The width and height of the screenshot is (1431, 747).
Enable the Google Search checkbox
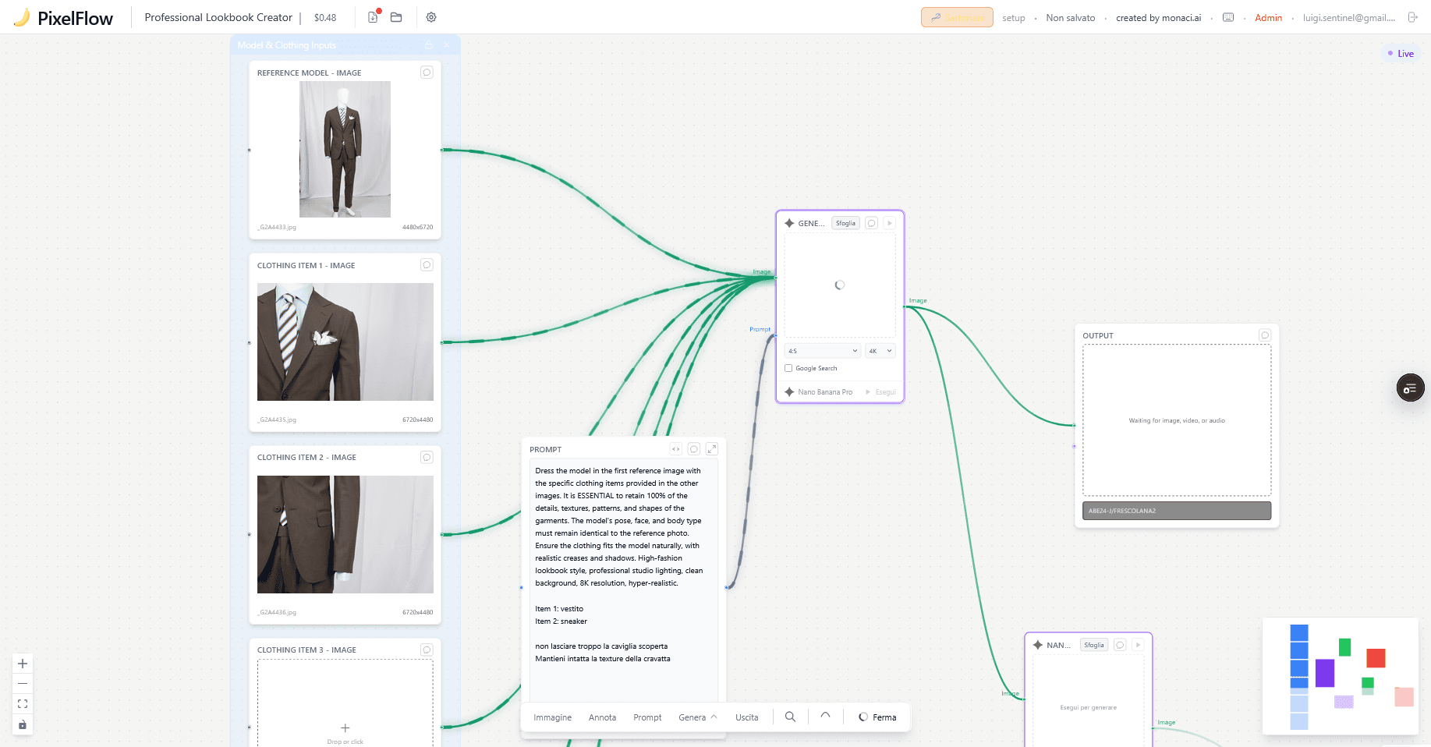(x=788, y=367)
